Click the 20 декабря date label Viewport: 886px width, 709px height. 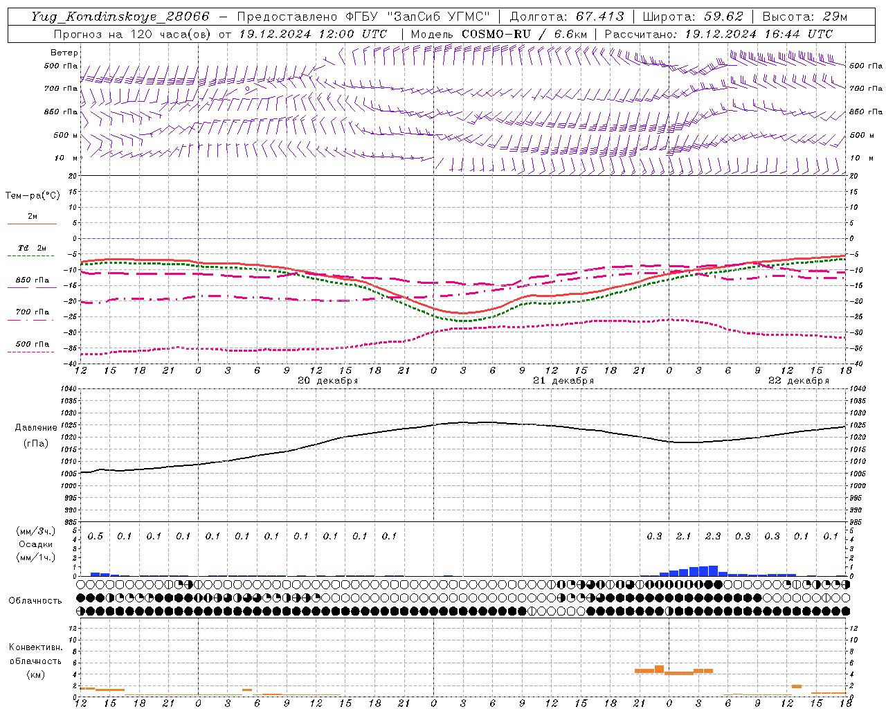click(x=327, y=381)
